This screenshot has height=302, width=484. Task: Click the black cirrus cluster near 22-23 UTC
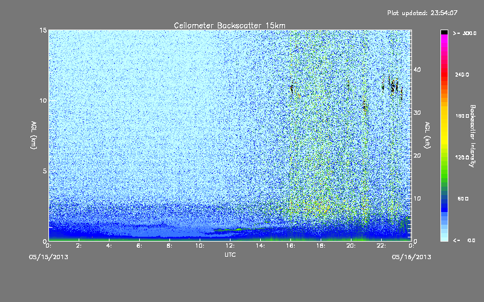393,86
